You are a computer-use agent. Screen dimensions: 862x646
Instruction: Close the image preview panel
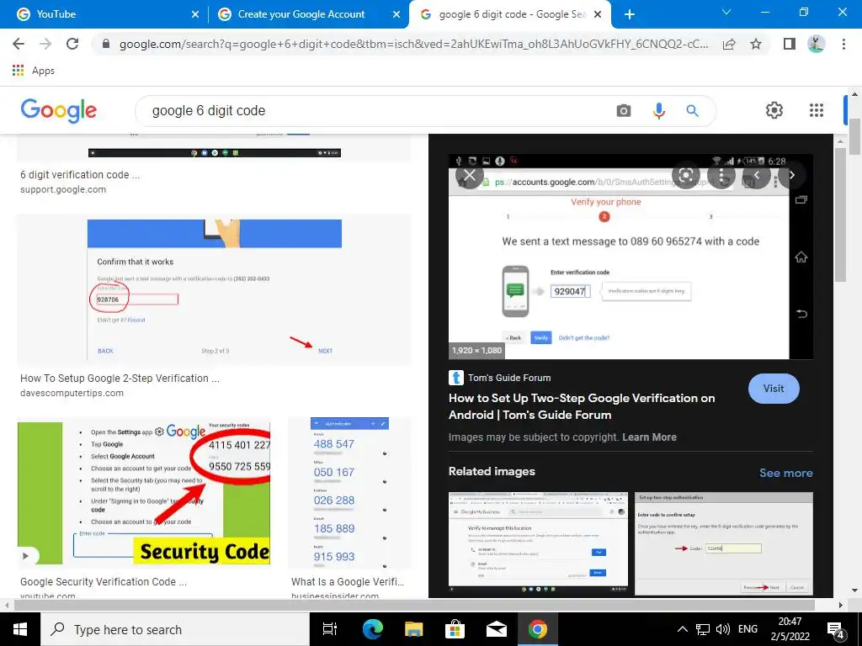click(470, 175)
